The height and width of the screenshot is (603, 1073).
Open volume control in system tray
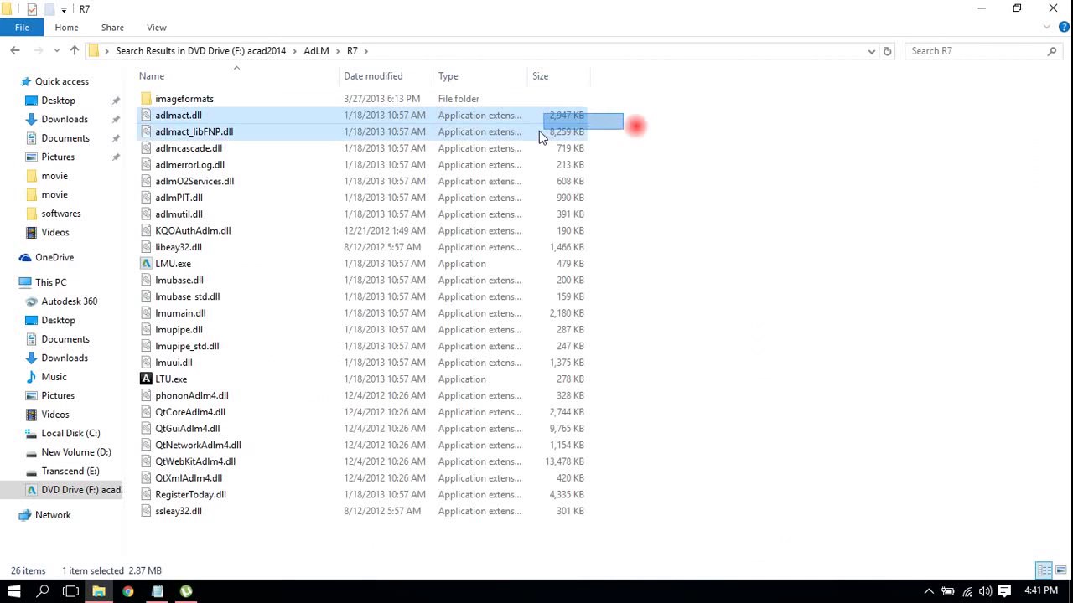(985, 591)
